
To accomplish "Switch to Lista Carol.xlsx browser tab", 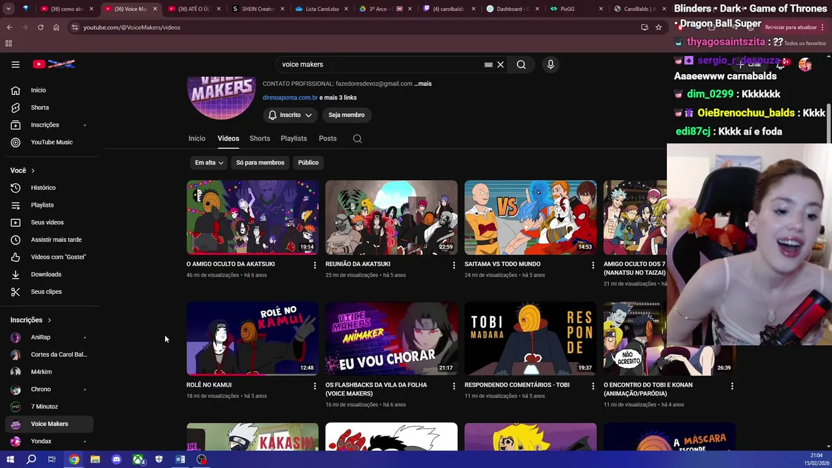I will 321,9.
